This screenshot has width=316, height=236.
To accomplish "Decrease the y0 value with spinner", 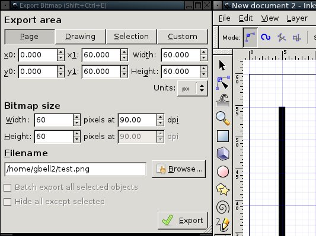I will pos(60,75).
